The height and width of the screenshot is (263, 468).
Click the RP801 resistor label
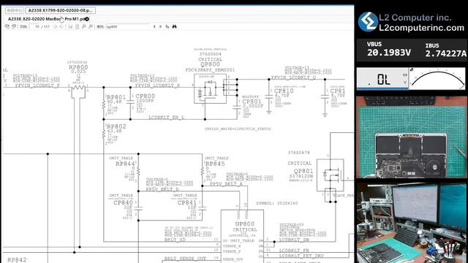pos(116,97)
